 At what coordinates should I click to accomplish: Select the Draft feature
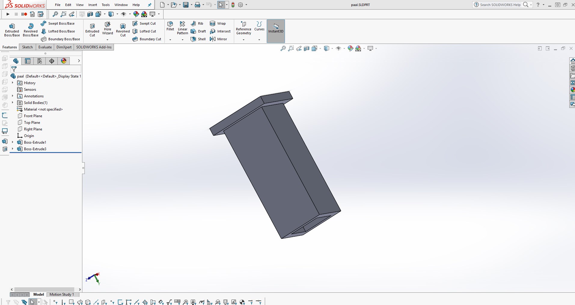[198, 31]
